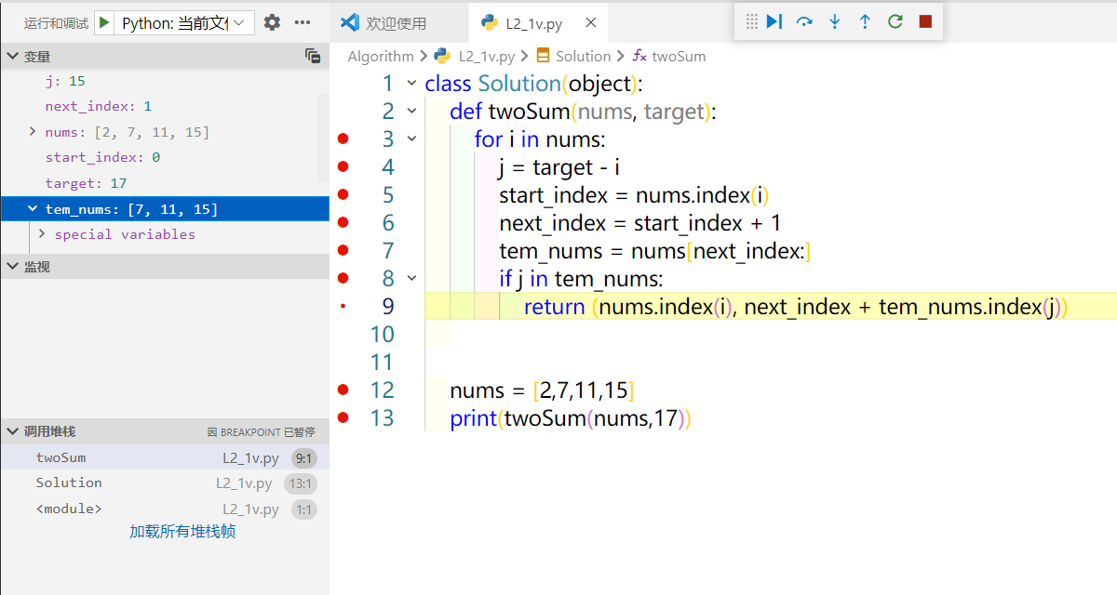Open the debug view's more actions menu
Screen dimensions: 1117x595
(303, 22)
